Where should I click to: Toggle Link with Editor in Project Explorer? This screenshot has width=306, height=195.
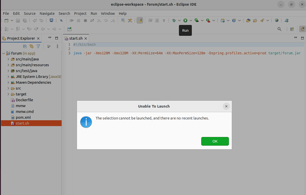point(31,46)
